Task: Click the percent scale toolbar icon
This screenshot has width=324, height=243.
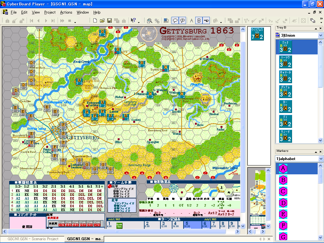Action: [157, 21]
